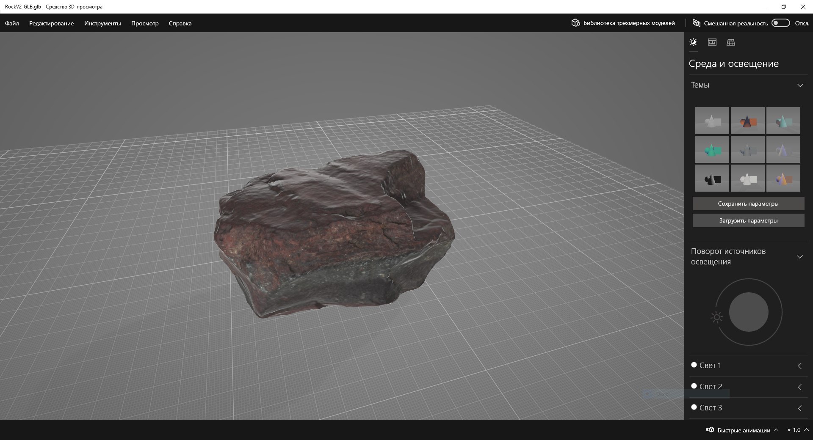Open the Справка menu

[x=180, y=23]
